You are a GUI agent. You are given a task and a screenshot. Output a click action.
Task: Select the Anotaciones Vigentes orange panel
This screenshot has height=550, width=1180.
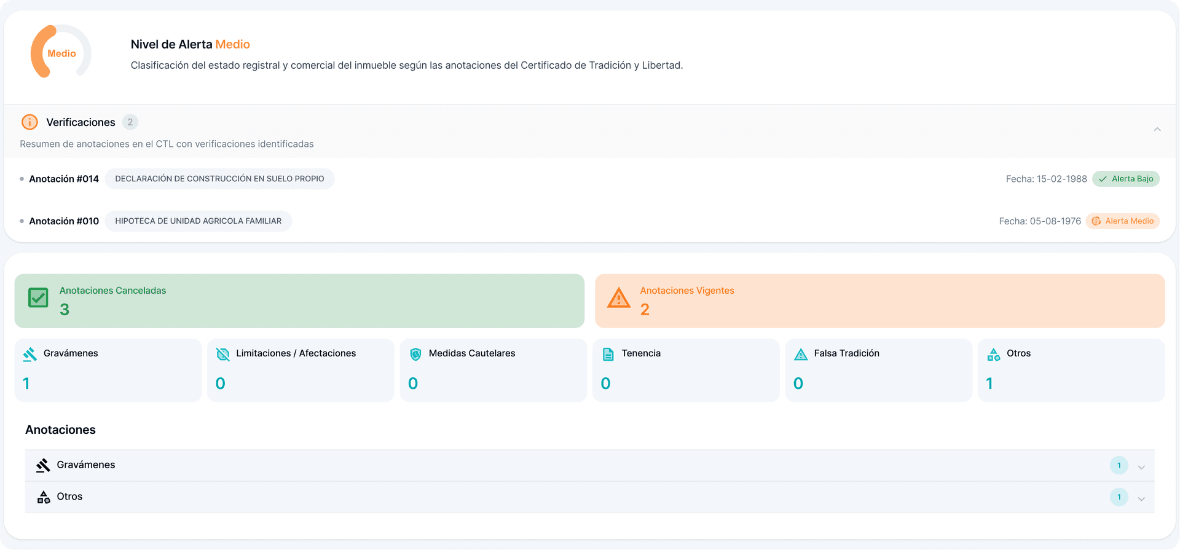tap(879, 301)
